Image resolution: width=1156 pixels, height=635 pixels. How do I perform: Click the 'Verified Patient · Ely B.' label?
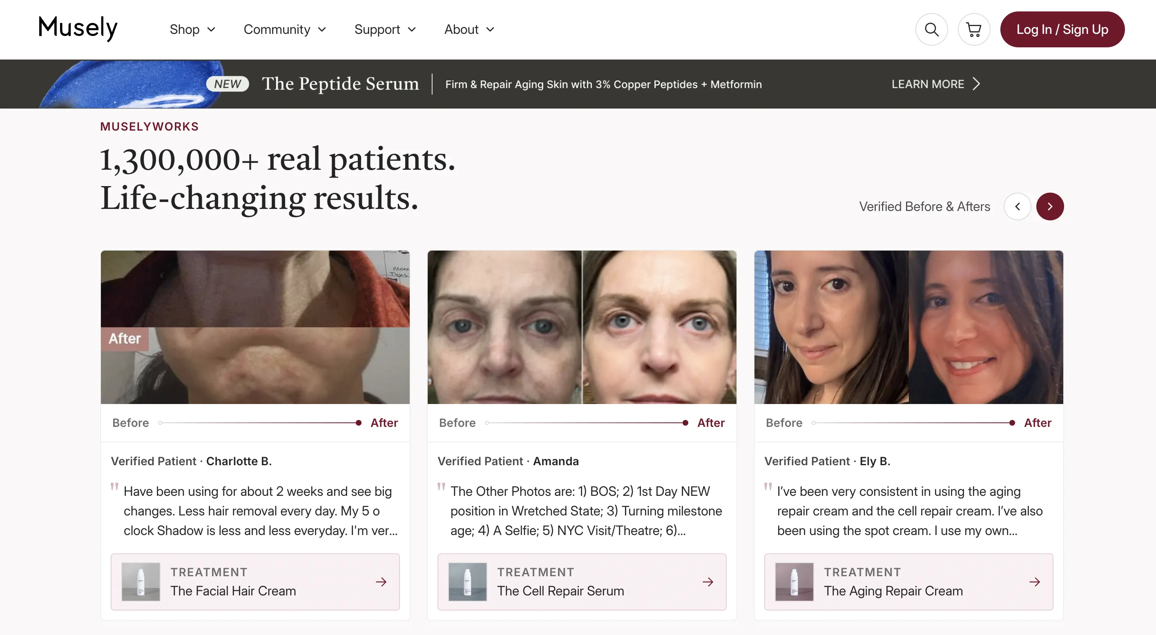[x=827, y=461]
